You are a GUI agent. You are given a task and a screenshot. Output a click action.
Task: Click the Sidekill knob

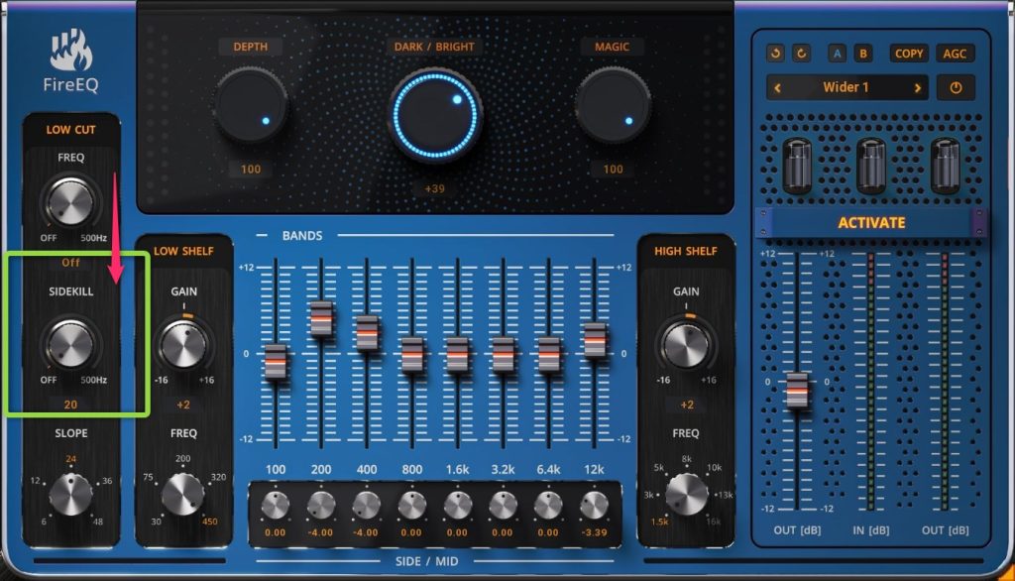pyautogui.click(x=70, y=344)
